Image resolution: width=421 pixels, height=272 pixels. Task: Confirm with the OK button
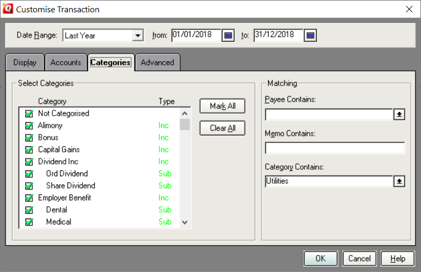[x=320, y=259]
